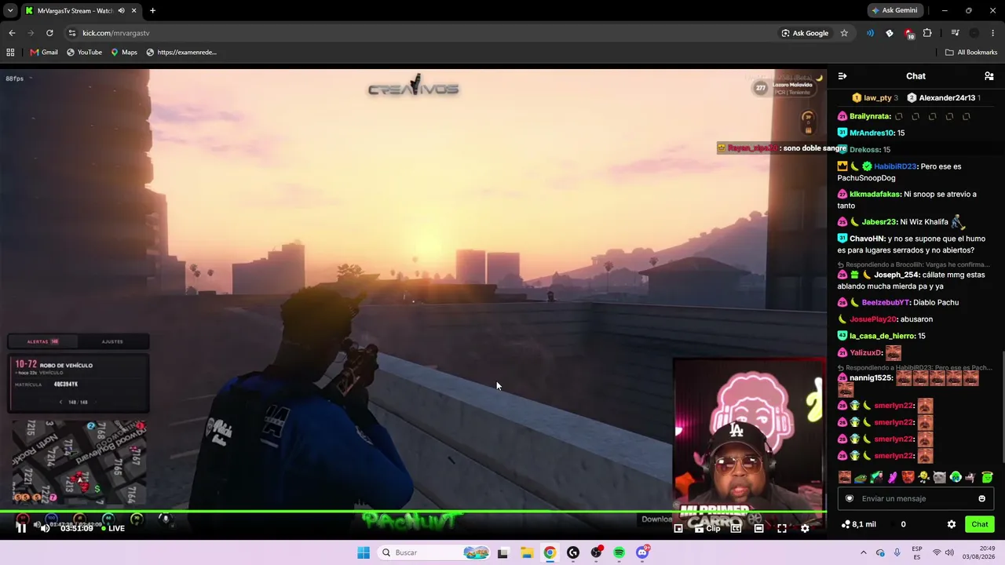Click the username Jabesr23 in chat

[x=879, y=222]
